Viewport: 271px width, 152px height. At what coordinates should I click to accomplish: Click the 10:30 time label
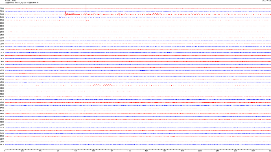[x=2, y=70]
